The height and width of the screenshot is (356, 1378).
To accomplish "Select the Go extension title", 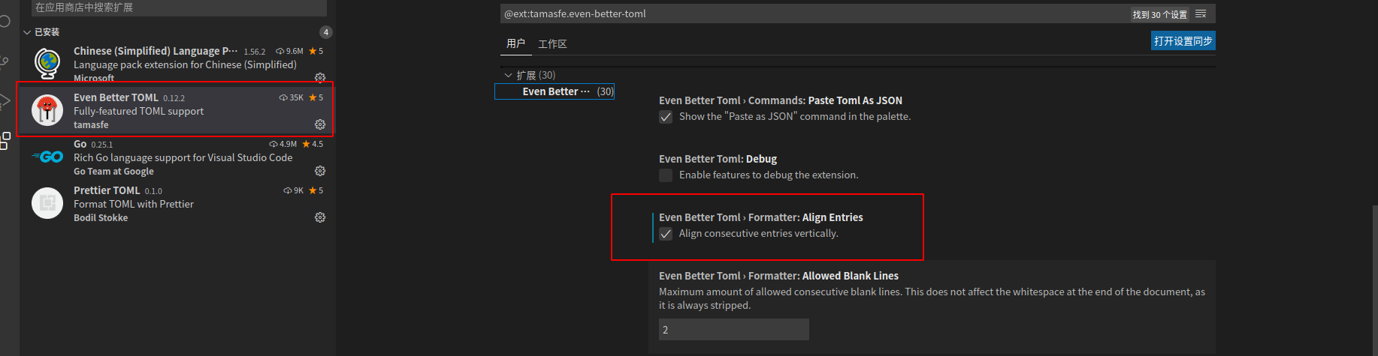I will pos(80,144).
